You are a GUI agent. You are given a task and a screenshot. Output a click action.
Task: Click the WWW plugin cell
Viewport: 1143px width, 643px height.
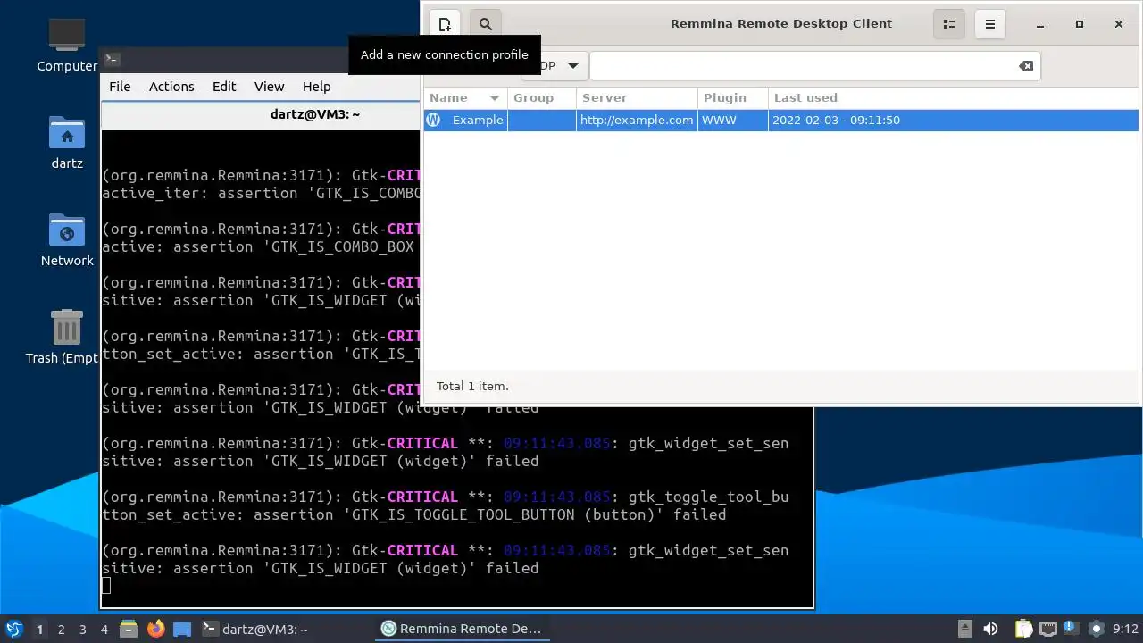[x=733, y=120]
